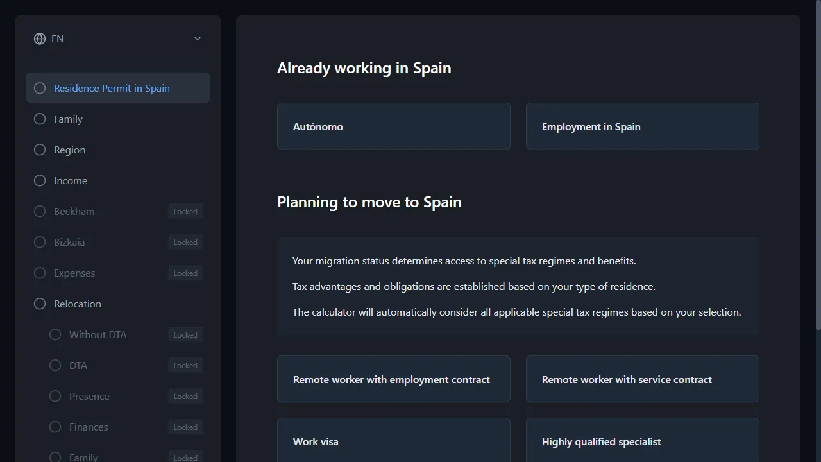This screenshot has height=462, width=821.
Task: Expand the Relocation section
Action: pyautogui.click(x=78, y=304)
